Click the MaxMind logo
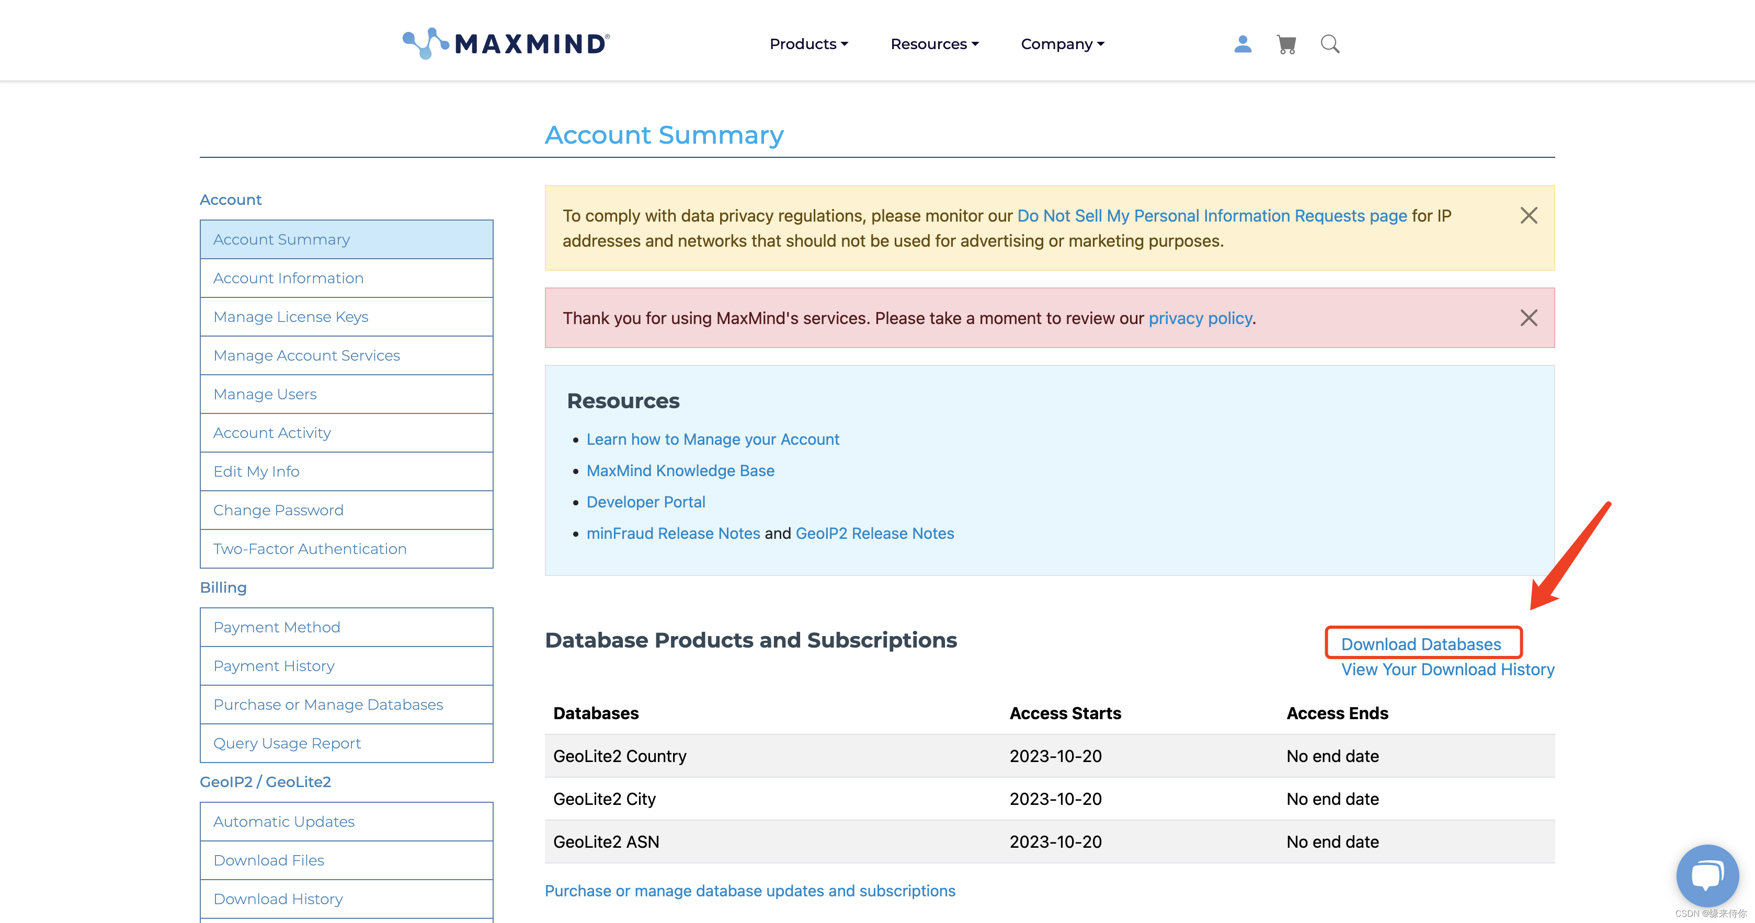This screenshot has width=1755, height=923. [x=506, y=43]
